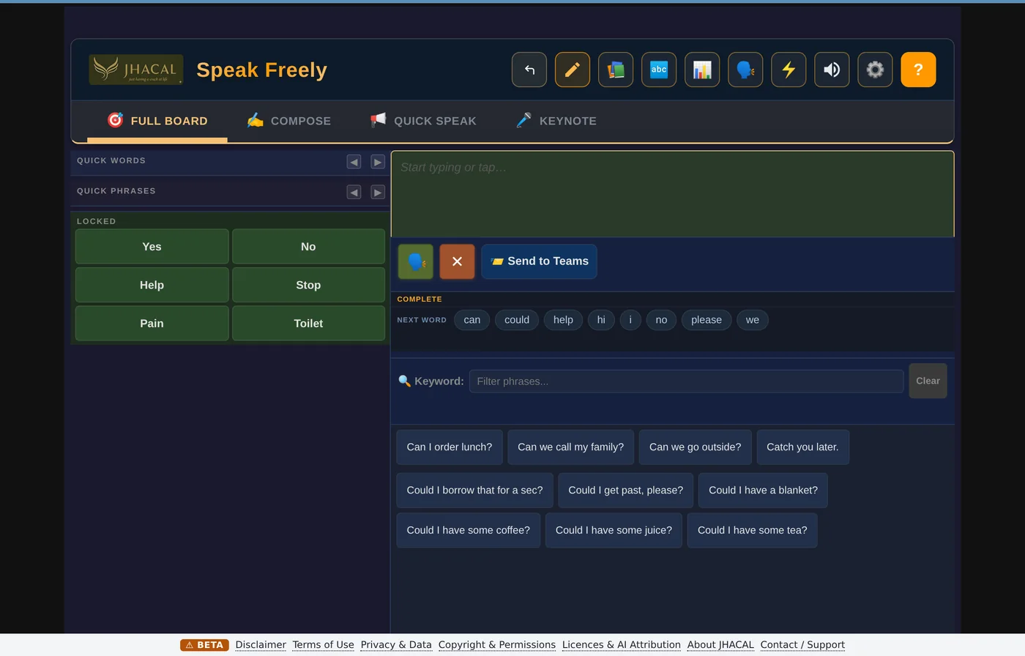The image size is (1025, 656).
Task: Tap the locked Help button
Action: (152, 285)
